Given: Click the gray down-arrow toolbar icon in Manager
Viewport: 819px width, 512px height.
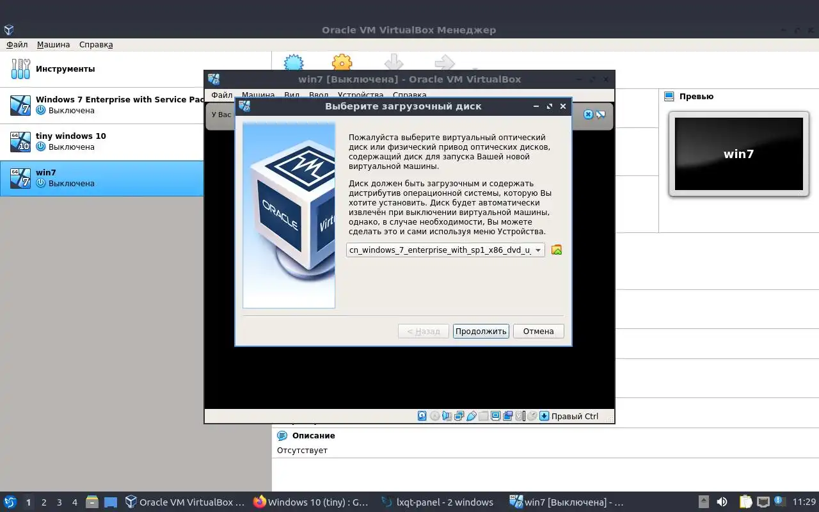Looking at the screenshot, I should (394, 62).
